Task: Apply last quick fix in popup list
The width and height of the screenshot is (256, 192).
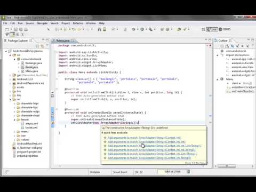Action: [x=149, y=158]
